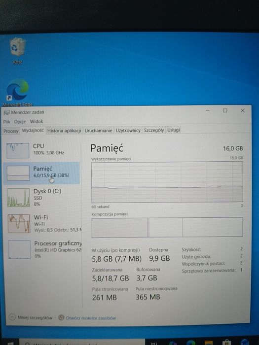Open the Plik menu

(7, 122)
